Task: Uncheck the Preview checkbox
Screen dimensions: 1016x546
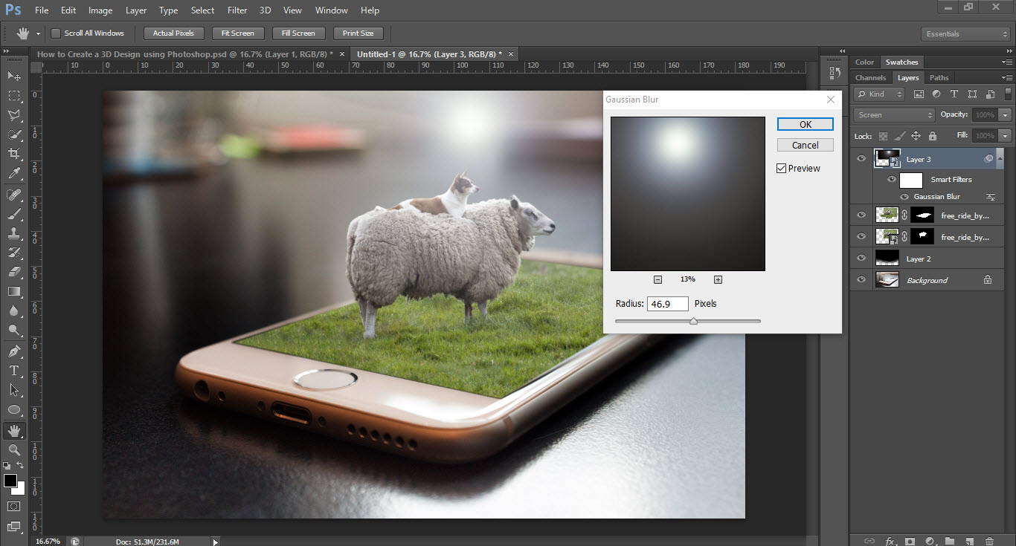Action: coord(781,169)
